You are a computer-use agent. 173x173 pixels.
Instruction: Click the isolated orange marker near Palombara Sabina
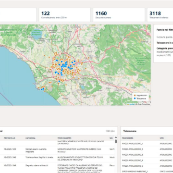[x=99, y=38]
